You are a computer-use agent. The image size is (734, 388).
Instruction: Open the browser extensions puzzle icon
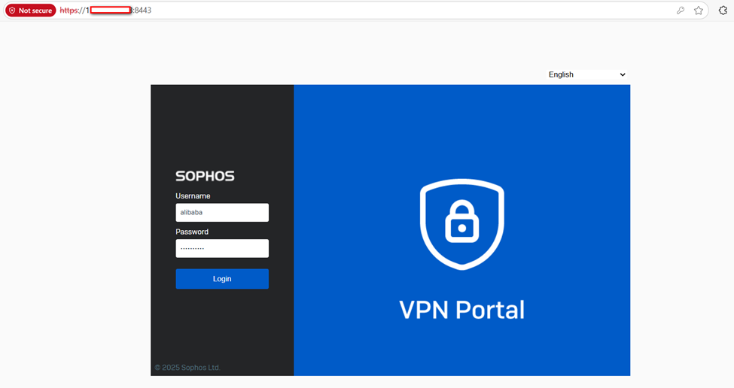[723, 11]
